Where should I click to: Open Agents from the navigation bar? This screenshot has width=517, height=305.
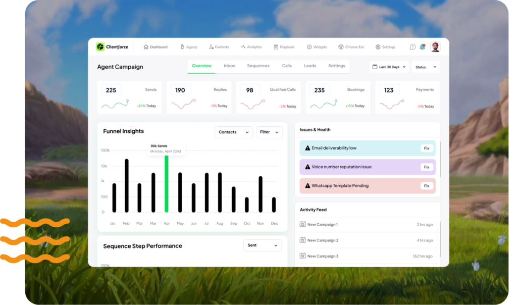point(189,47)
